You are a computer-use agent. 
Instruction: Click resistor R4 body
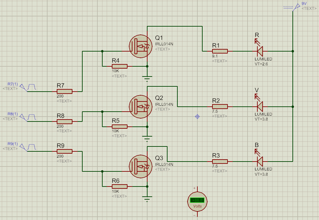120,66
